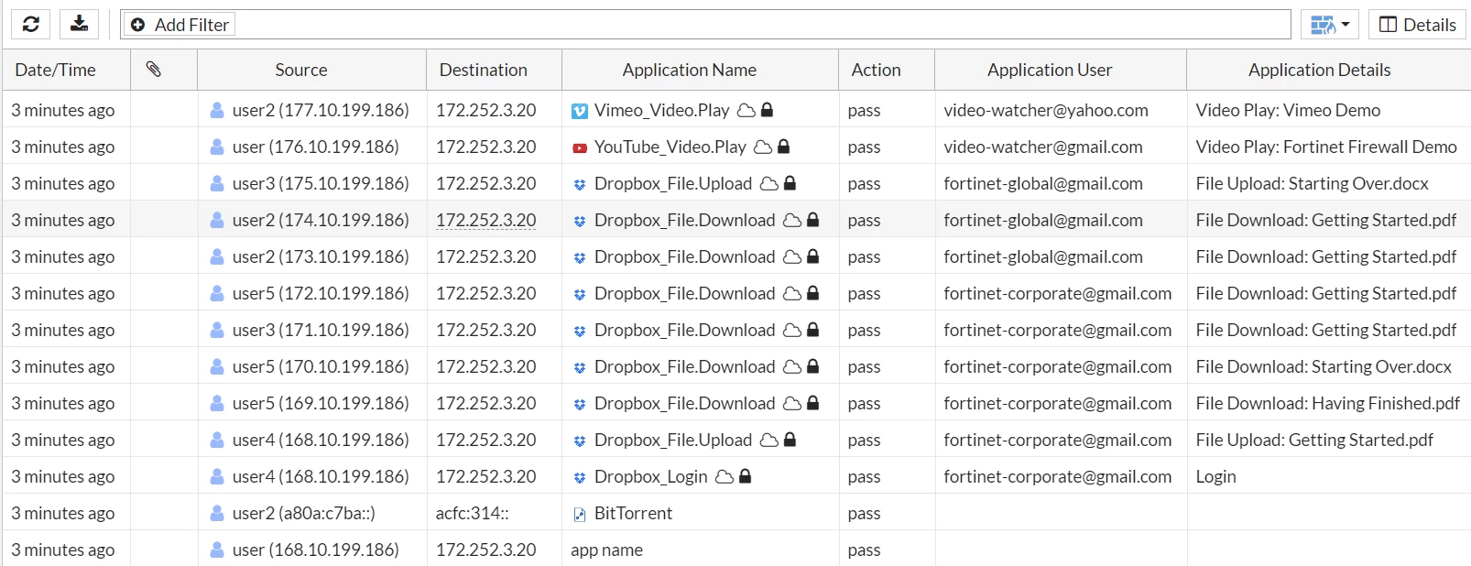Click cloud icon beside Dropbox_Login
Screen dimensions: 1471x566
point(725,476)
